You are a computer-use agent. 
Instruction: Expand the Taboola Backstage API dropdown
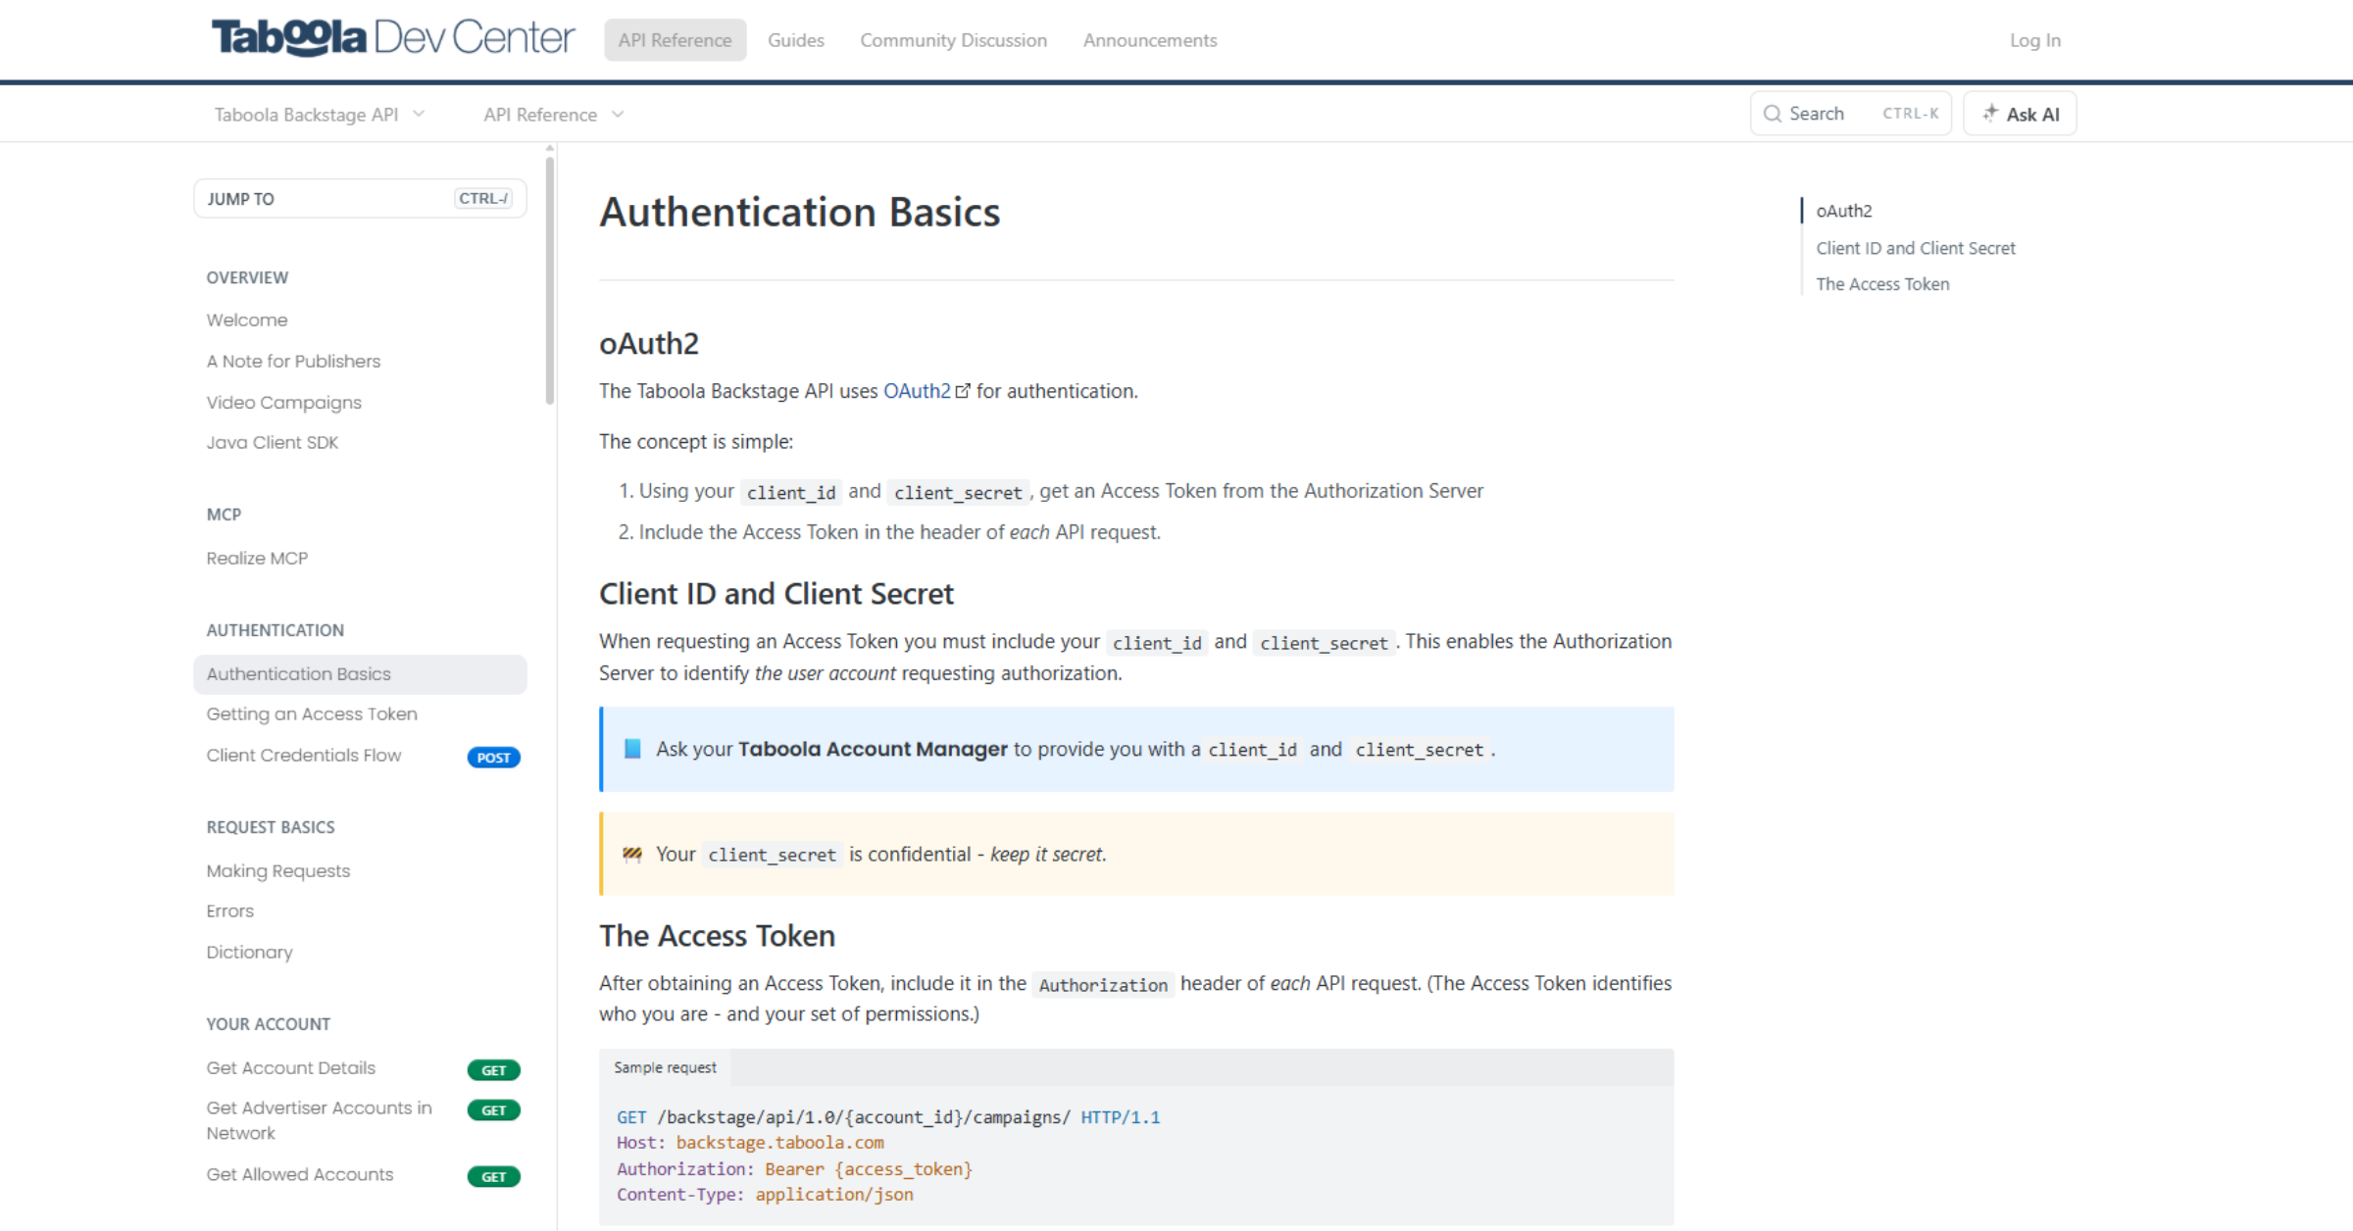click(320, 115)
